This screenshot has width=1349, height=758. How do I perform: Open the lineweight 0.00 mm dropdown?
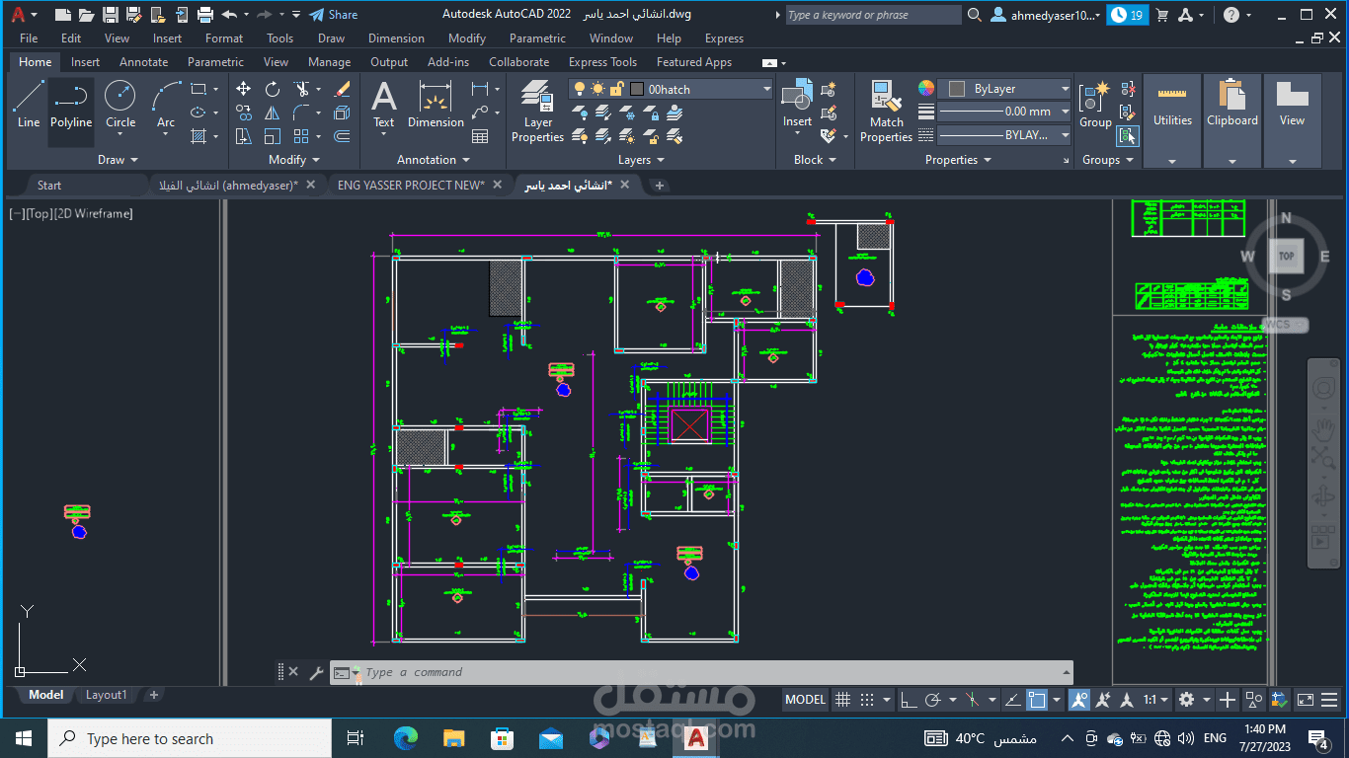point(1065,112)
